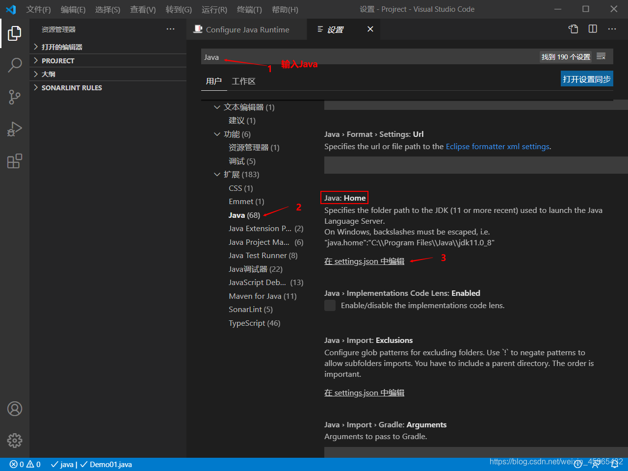
Task: Open Source Control view in activity bar
Action: (x=15, y=97)
